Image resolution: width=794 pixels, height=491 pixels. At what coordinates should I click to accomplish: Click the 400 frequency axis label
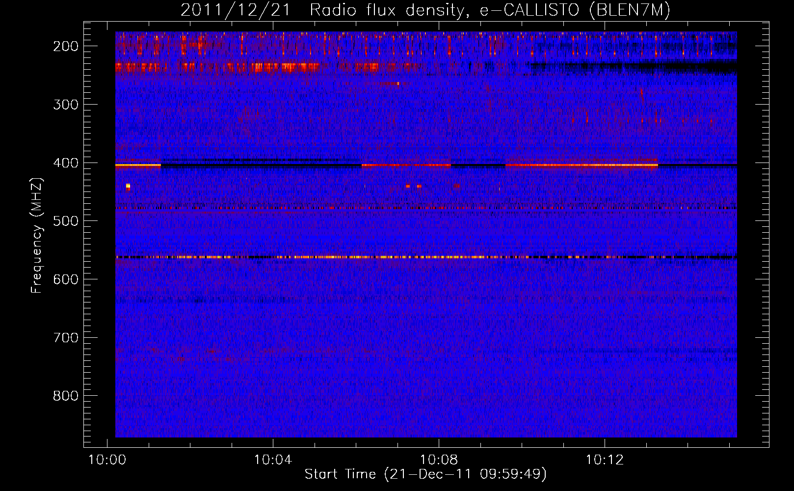coord(66,163)
